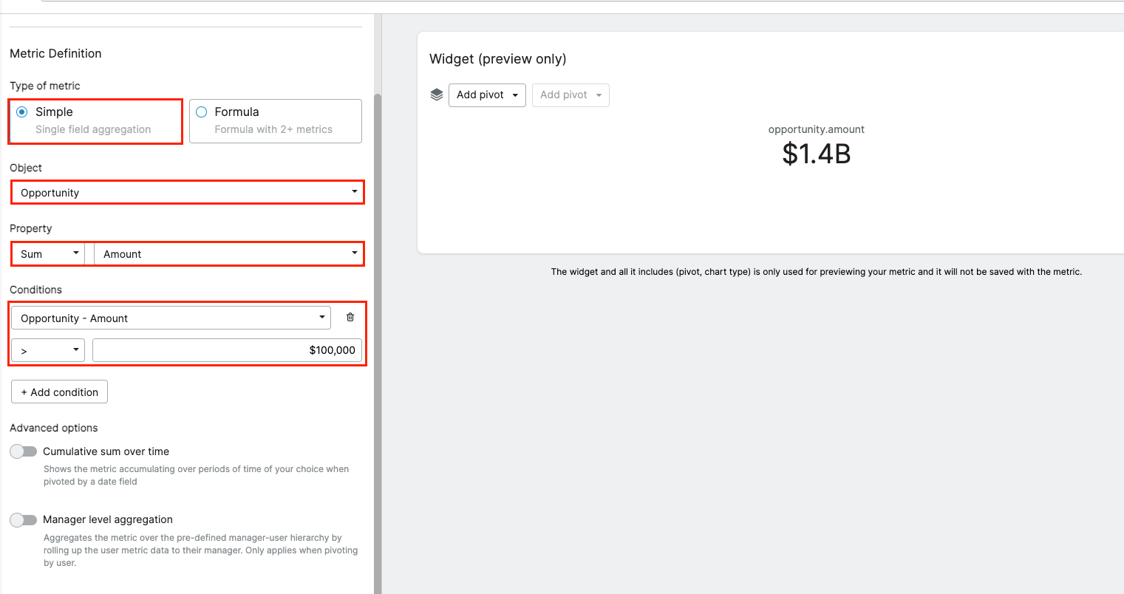This screenshot has height=594, width=1124.
Task: Open the Object dropdown showing Opportunity
Action: coord(188,193)
